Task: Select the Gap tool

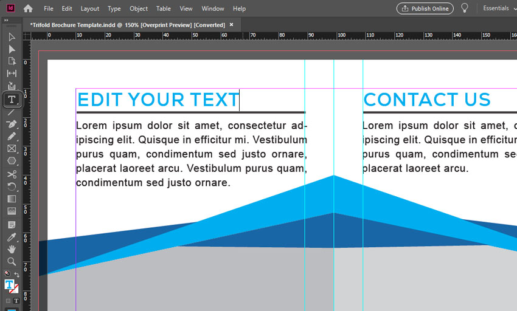Action: (x=12, y=73)
